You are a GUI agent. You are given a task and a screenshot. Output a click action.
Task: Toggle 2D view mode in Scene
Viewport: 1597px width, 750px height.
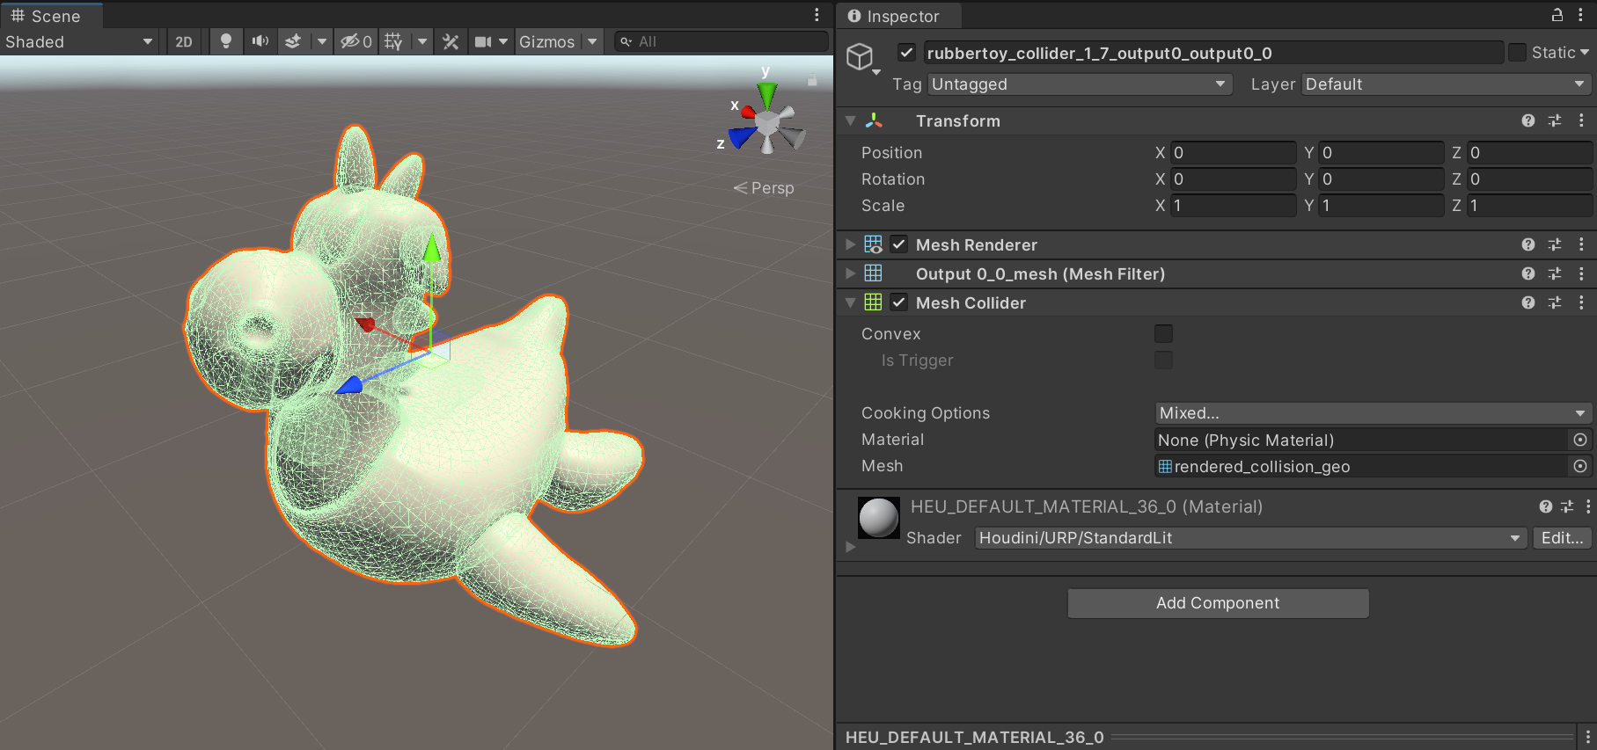point(184,41)
